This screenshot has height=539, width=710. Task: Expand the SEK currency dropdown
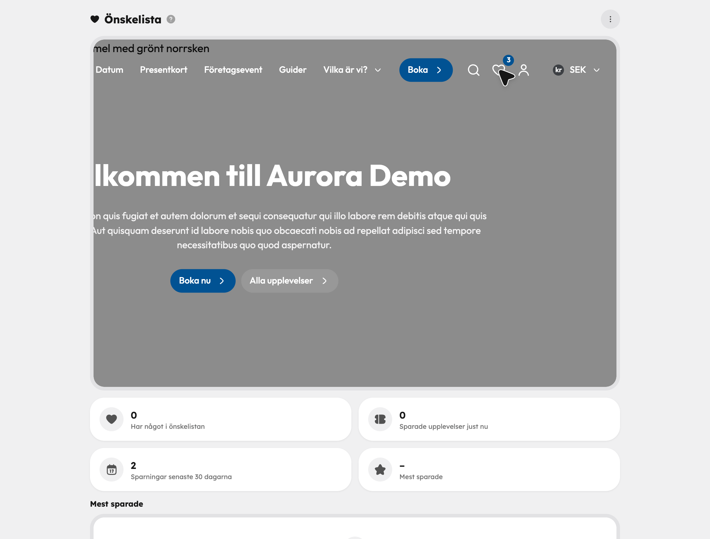pyautogui.click(x=597, y=70)
